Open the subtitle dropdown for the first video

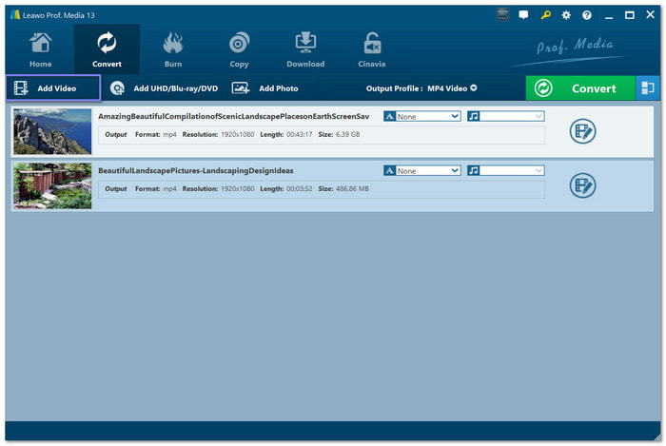click(422, 116)
